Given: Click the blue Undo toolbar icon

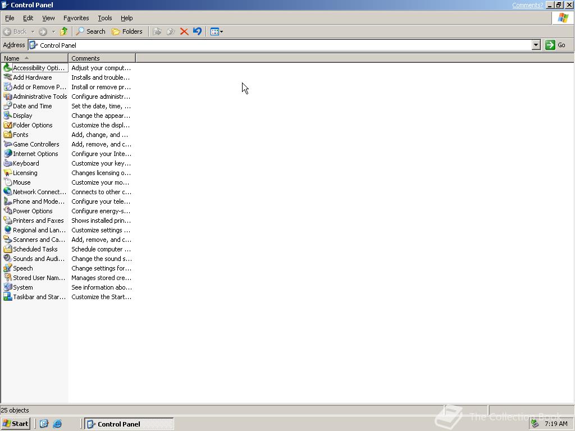Looking at the screenshot, I should 197,31.
